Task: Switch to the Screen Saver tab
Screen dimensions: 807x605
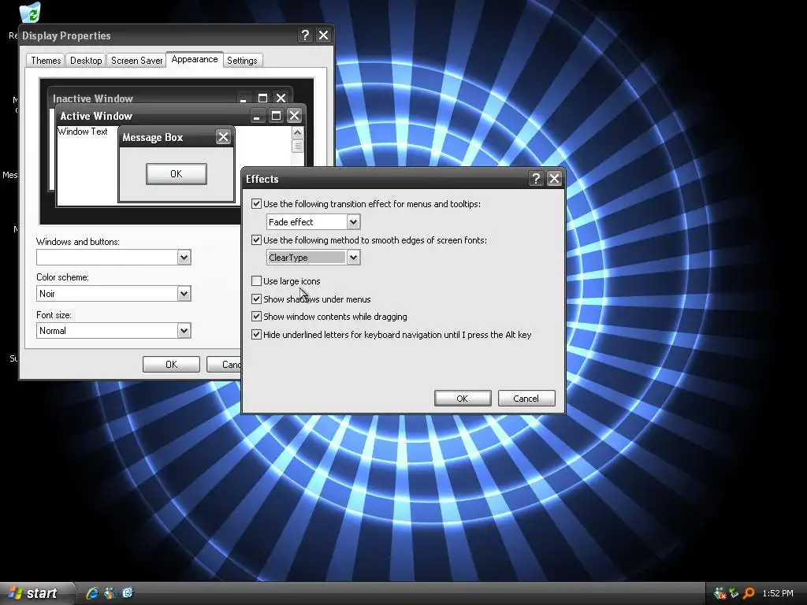Action: tap(136, 60)
